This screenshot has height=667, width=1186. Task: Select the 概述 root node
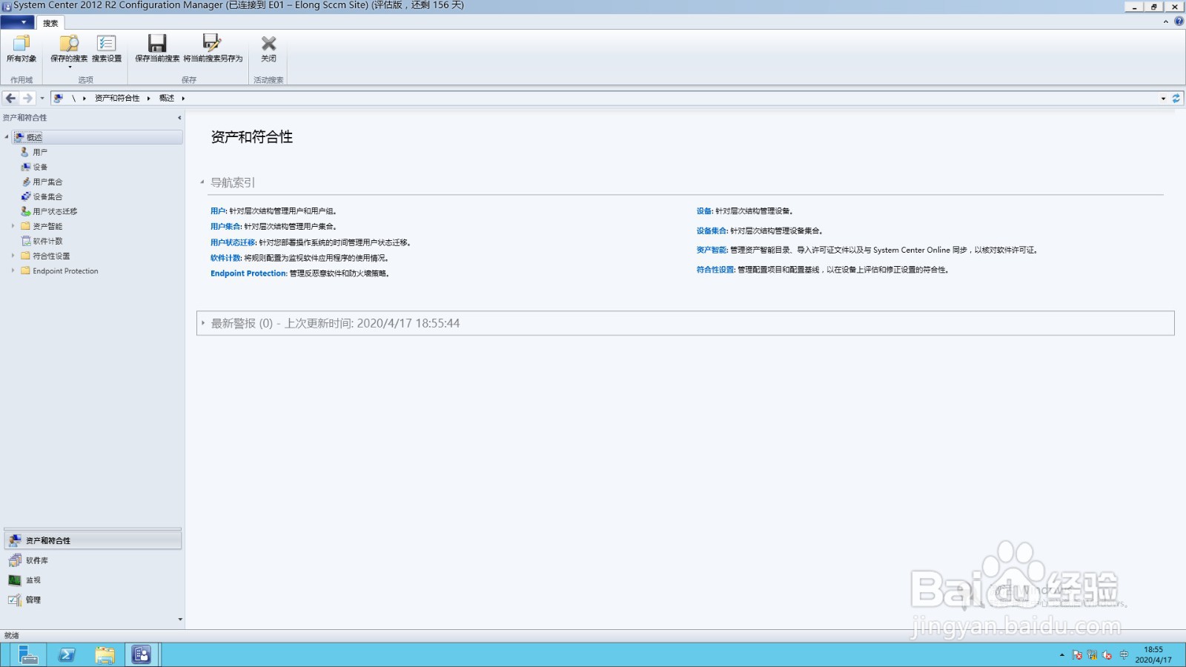97,137
